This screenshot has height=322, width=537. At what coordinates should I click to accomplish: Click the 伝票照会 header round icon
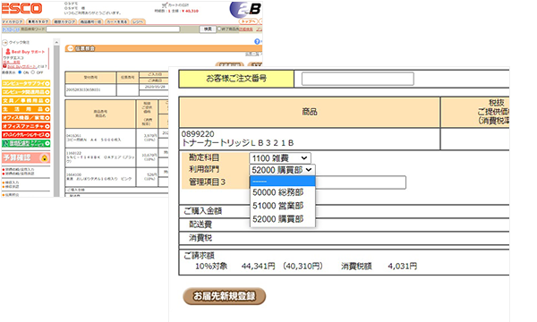point(71,48)
